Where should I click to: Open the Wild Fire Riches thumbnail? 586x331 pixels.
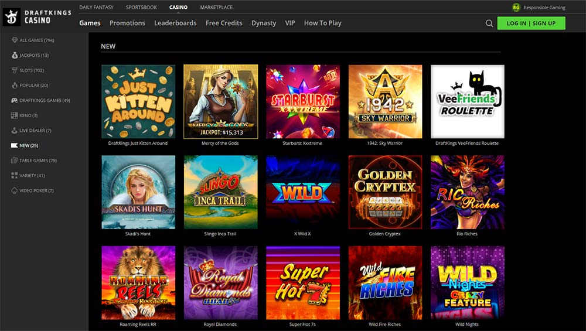pyautogui.click(x=386, y=283)
